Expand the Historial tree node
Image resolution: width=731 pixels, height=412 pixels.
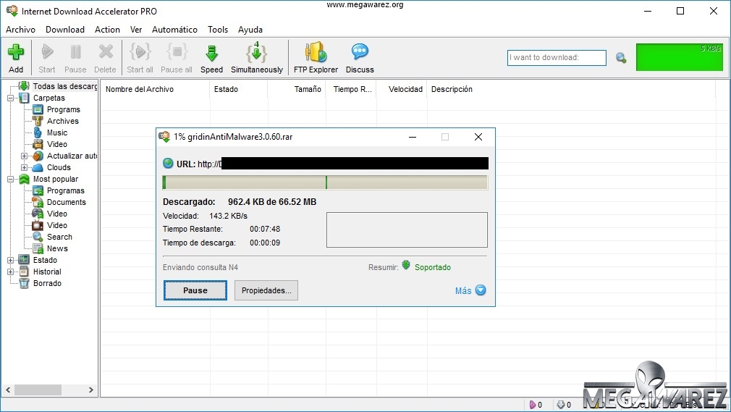(10, 272)
